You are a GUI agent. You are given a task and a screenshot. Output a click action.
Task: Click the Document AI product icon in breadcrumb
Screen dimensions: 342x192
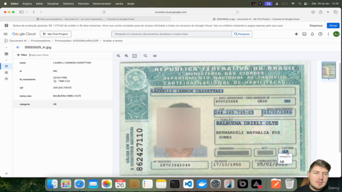[6, 41]
